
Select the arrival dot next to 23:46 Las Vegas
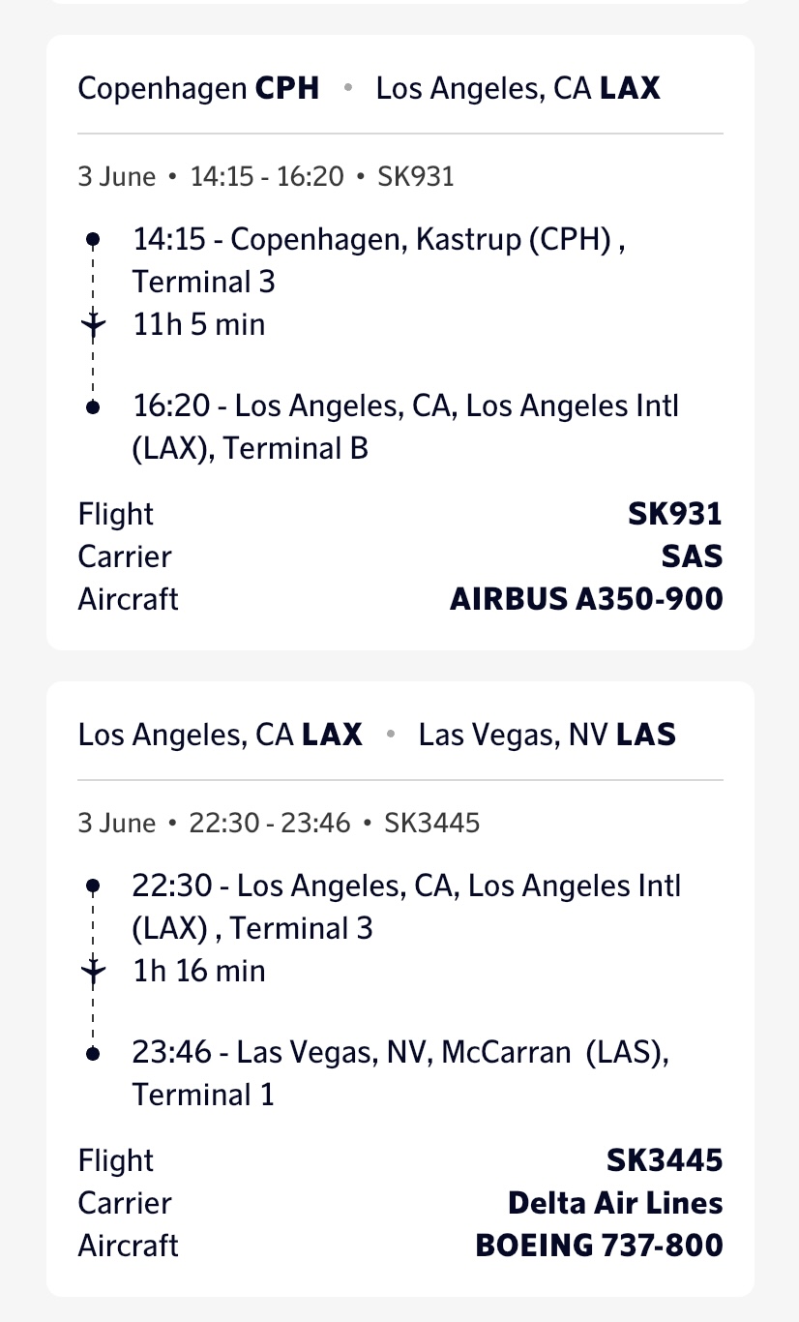tap(93, 1054)
